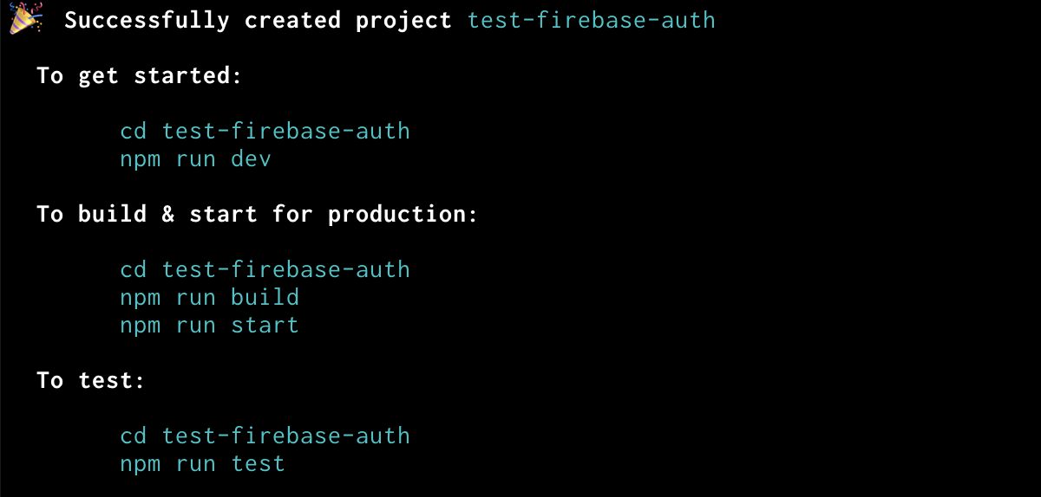The image size is (1041, 497).
Task: Click word "build" in npm run build
Action: [265, 297]
